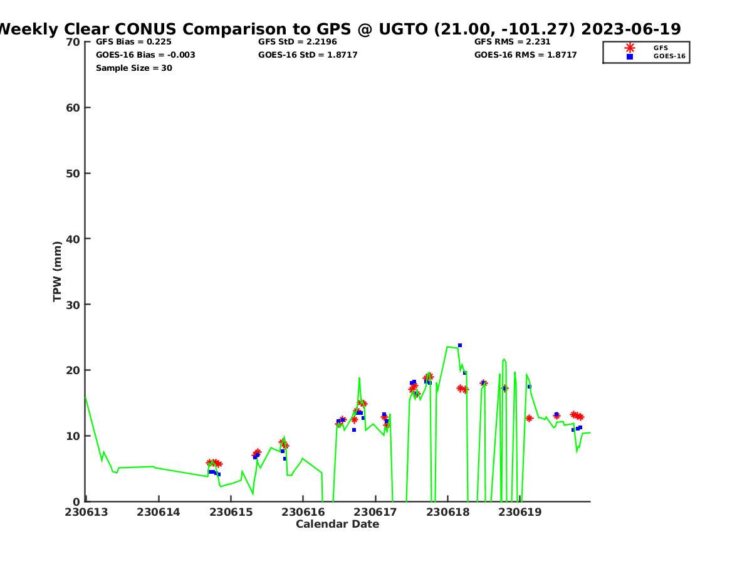This screenshot has height=564, width=752.
Task: Select the Sample Size = 30 text
Action: click(x=133, y=68)
